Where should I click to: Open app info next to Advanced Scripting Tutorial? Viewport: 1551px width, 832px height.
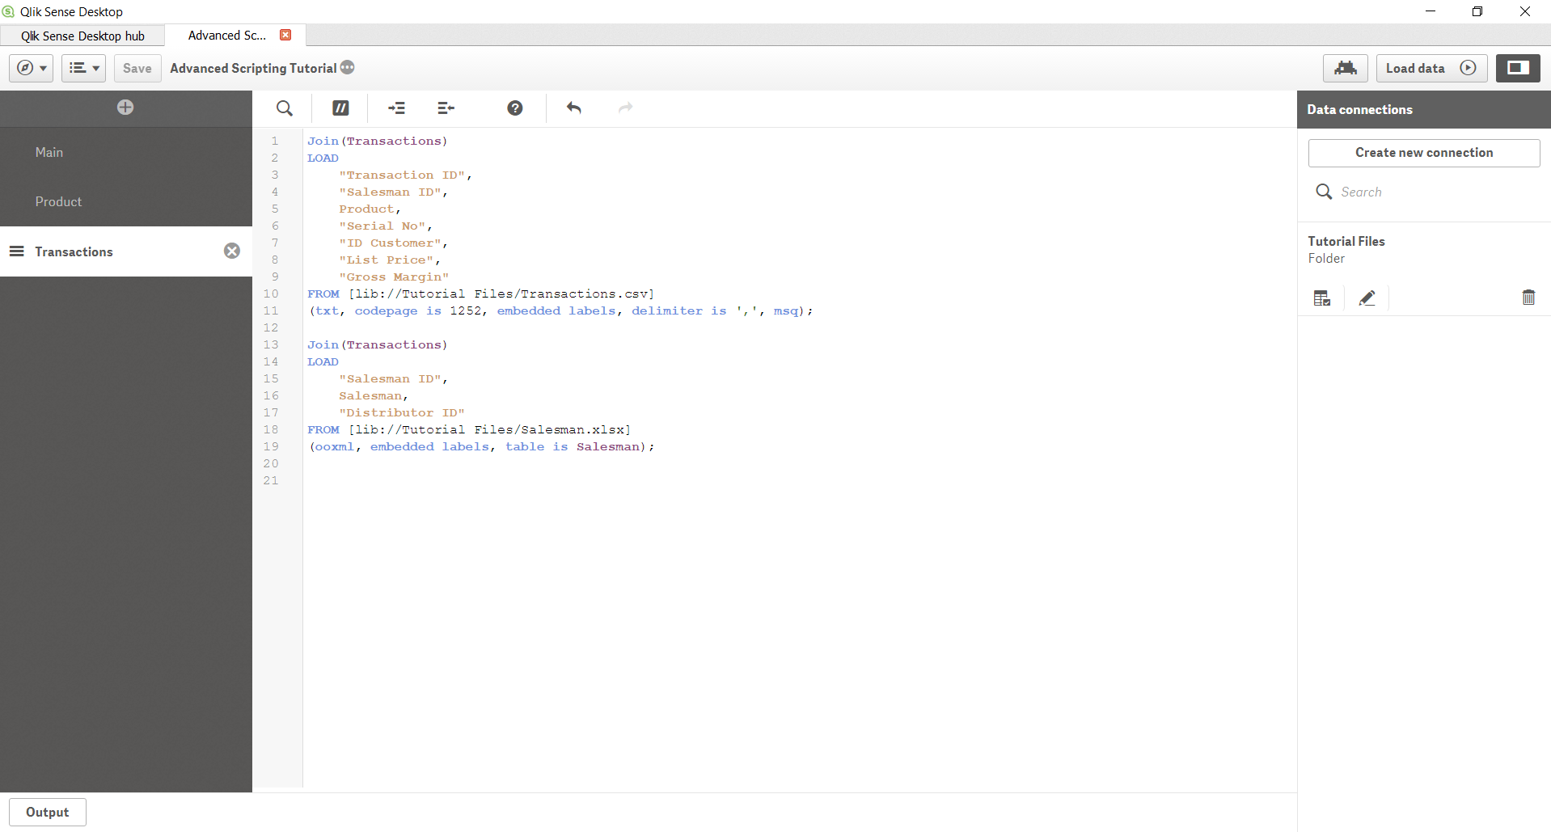point(348,67)
